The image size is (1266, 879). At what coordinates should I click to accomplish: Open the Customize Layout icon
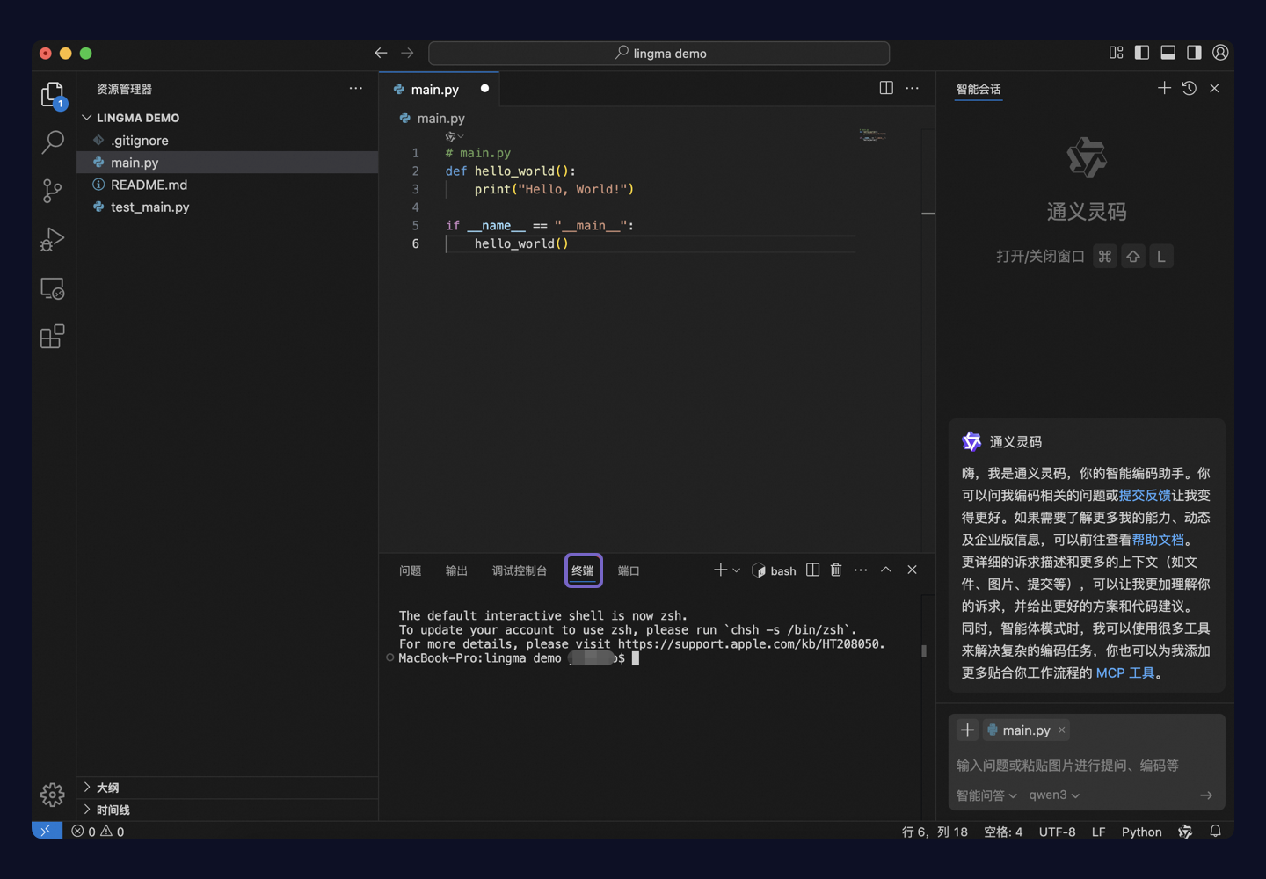coord(1117,53)
